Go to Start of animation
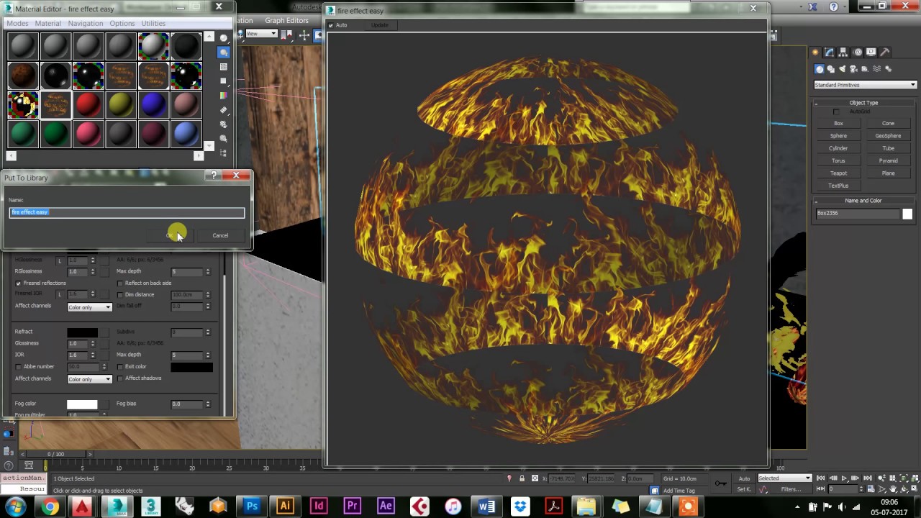921x518 pixels. (821, 478)
